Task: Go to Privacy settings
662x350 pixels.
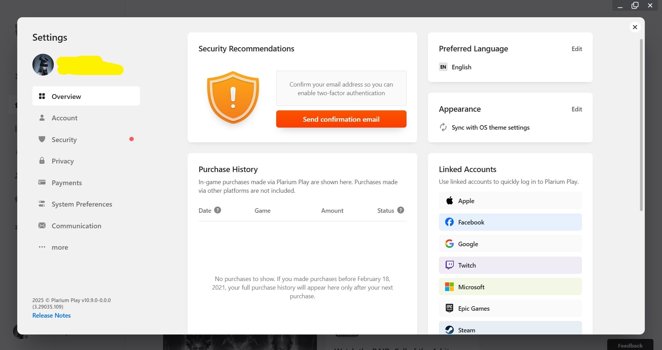Action: tap(62, 161)
